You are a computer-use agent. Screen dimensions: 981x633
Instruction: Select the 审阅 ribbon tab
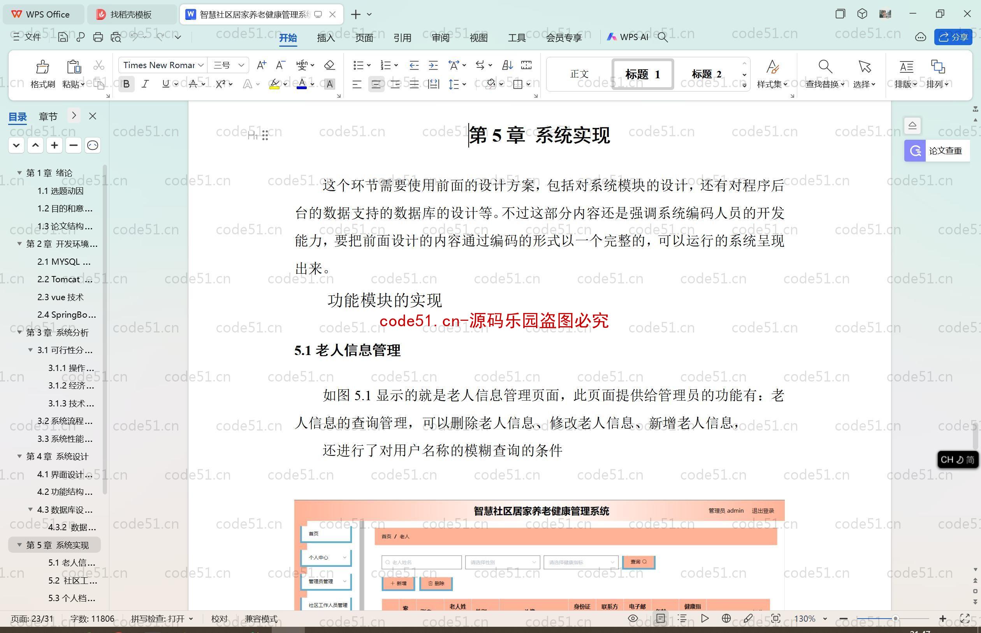[441, 37]
